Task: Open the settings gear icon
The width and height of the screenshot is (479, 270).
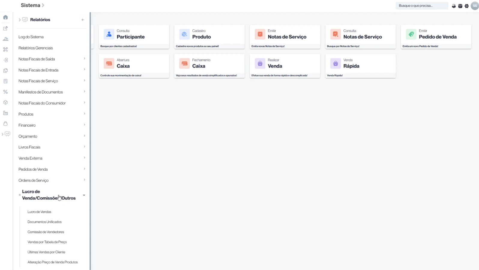Action: 466,6
